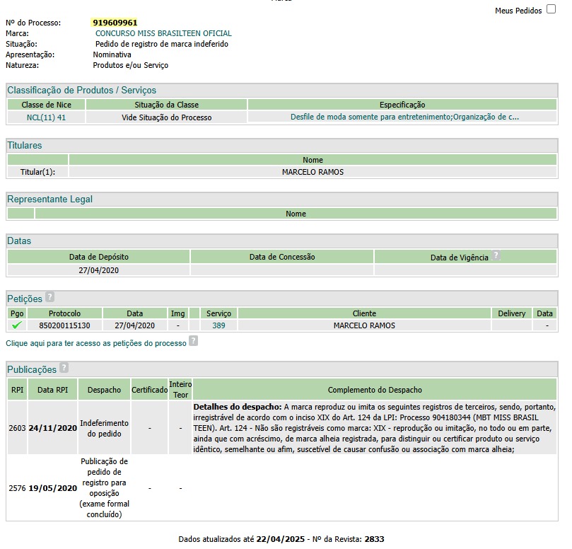Click Revista number 2833 in footer

point(374,539)
